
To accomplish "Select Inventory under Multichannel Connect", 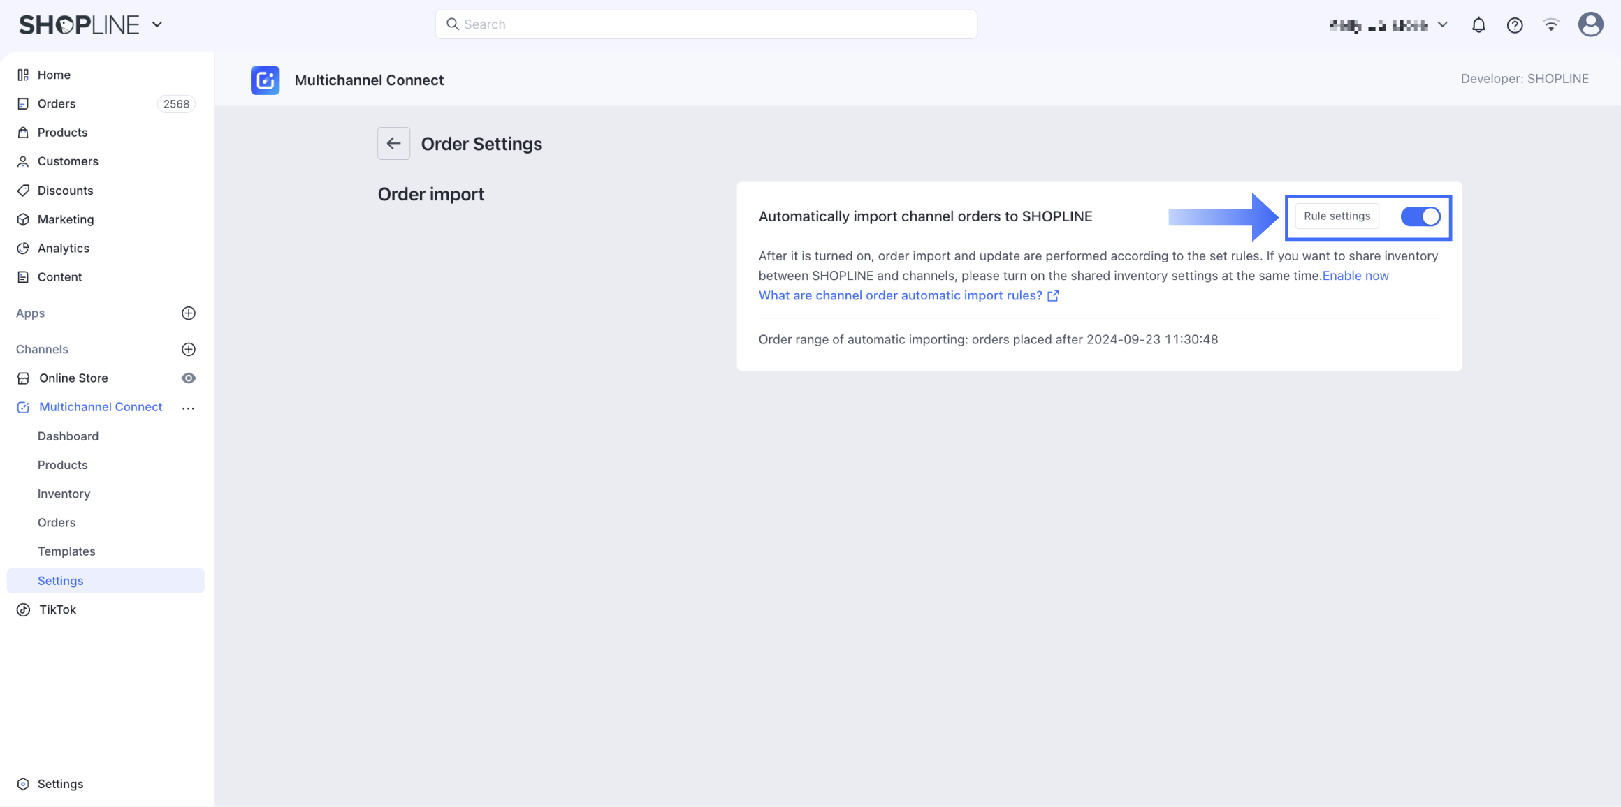I will click(x=64, y=494).
